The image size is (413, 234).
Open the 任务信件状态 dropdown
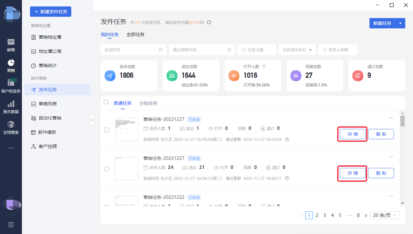(x=297, y=50)
